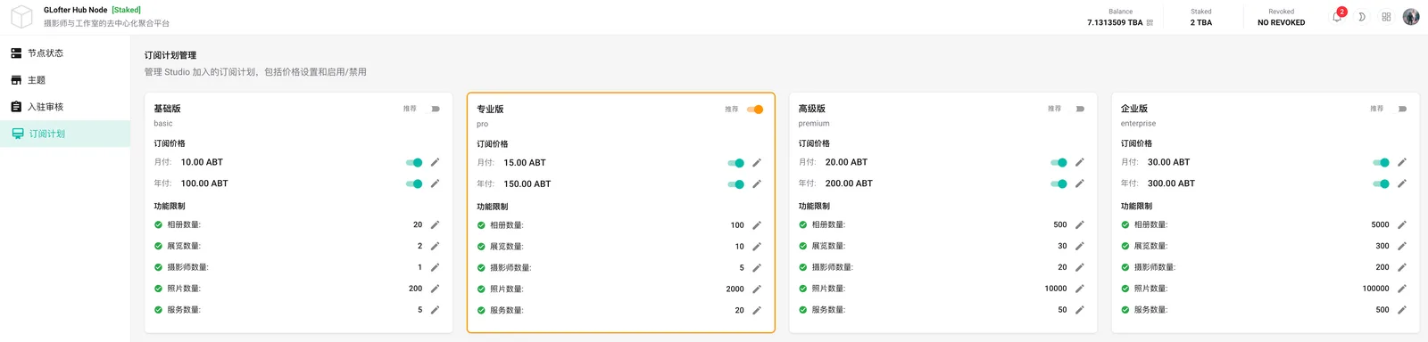Open the notifications bell
The height and width of the screenshot is (342, 1428).
pyautogui.click(x=1337, y=17)
